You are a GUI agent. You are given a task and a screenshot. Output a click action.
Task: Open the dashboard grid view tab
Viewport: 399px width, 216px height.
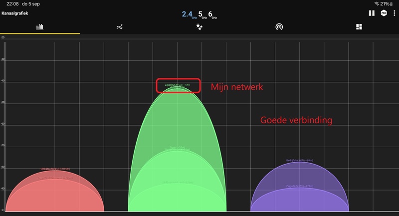point(359,27)
